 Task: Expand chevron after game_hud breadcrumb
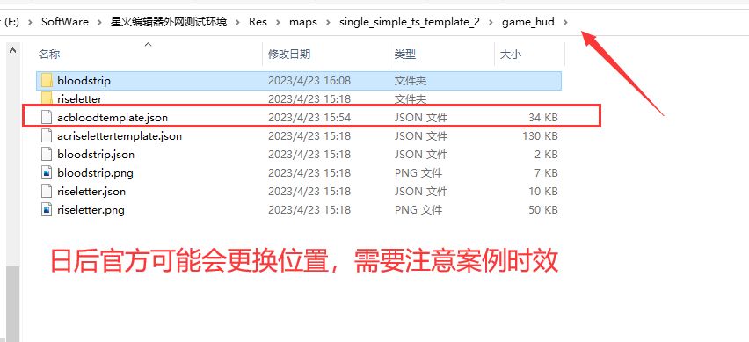(565, 22)
